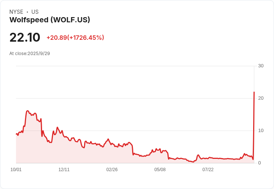Click the +20.89(+1726.45%) change value
274x189 pixels.
[75, 38]
